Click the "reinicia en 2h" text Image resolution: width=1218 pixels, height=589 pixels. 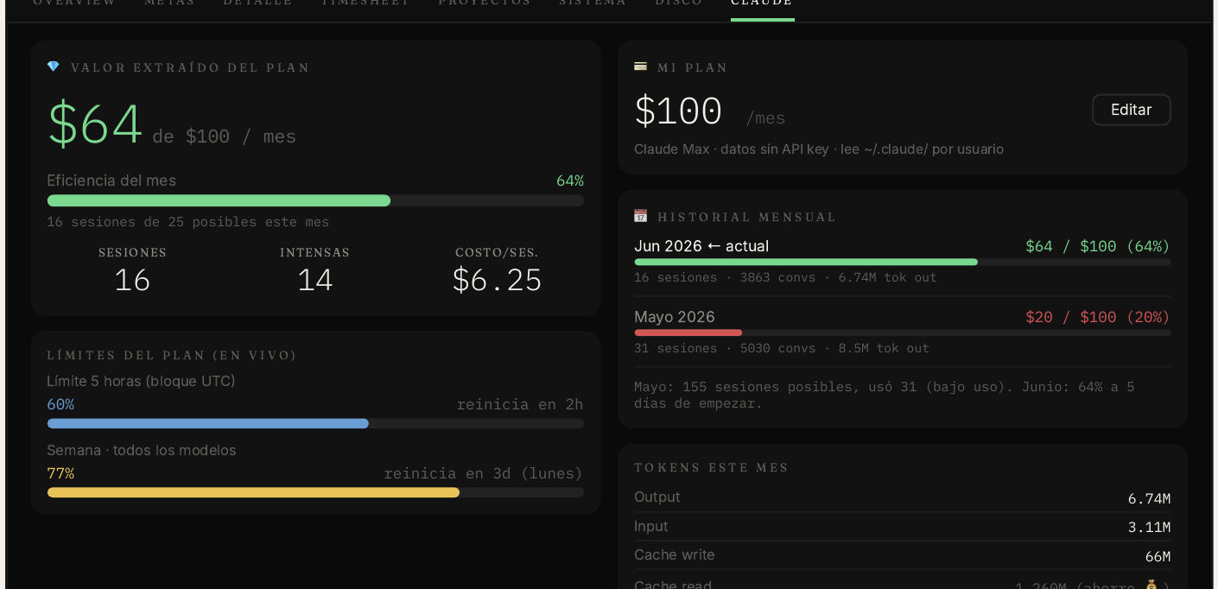520,404
